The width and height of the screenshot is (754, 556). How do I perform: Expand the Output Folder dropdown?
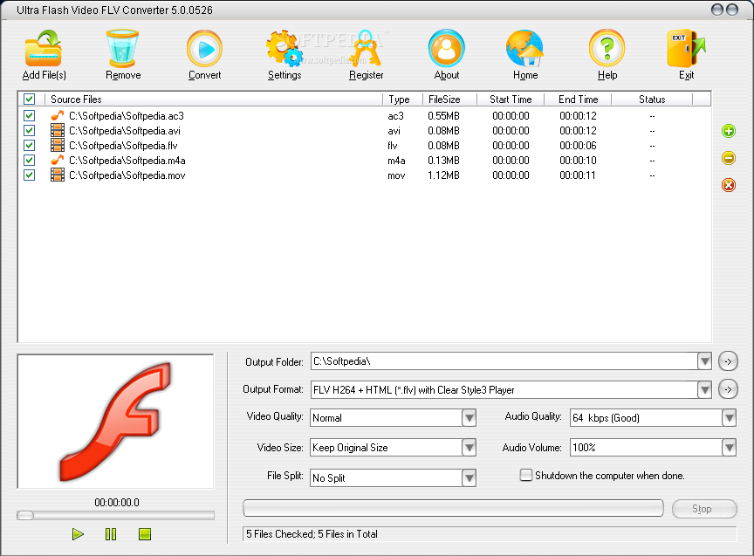click(x=704, y=361)
